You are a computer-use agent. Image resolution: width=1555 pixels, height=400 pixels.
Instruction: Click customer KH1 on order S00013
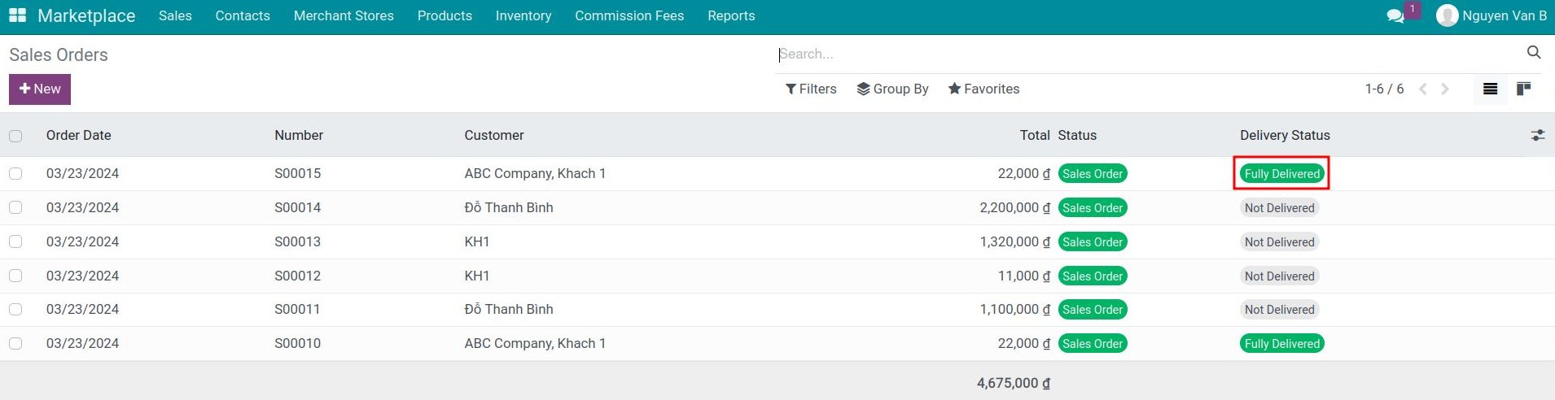point(477,241)
